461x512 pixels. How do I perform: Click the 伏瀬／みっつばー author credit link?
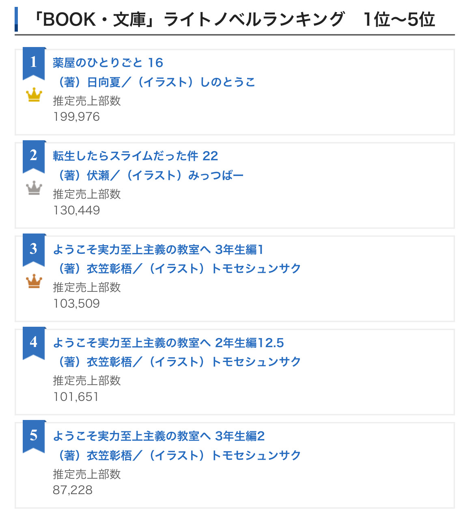tap(149, 176)
